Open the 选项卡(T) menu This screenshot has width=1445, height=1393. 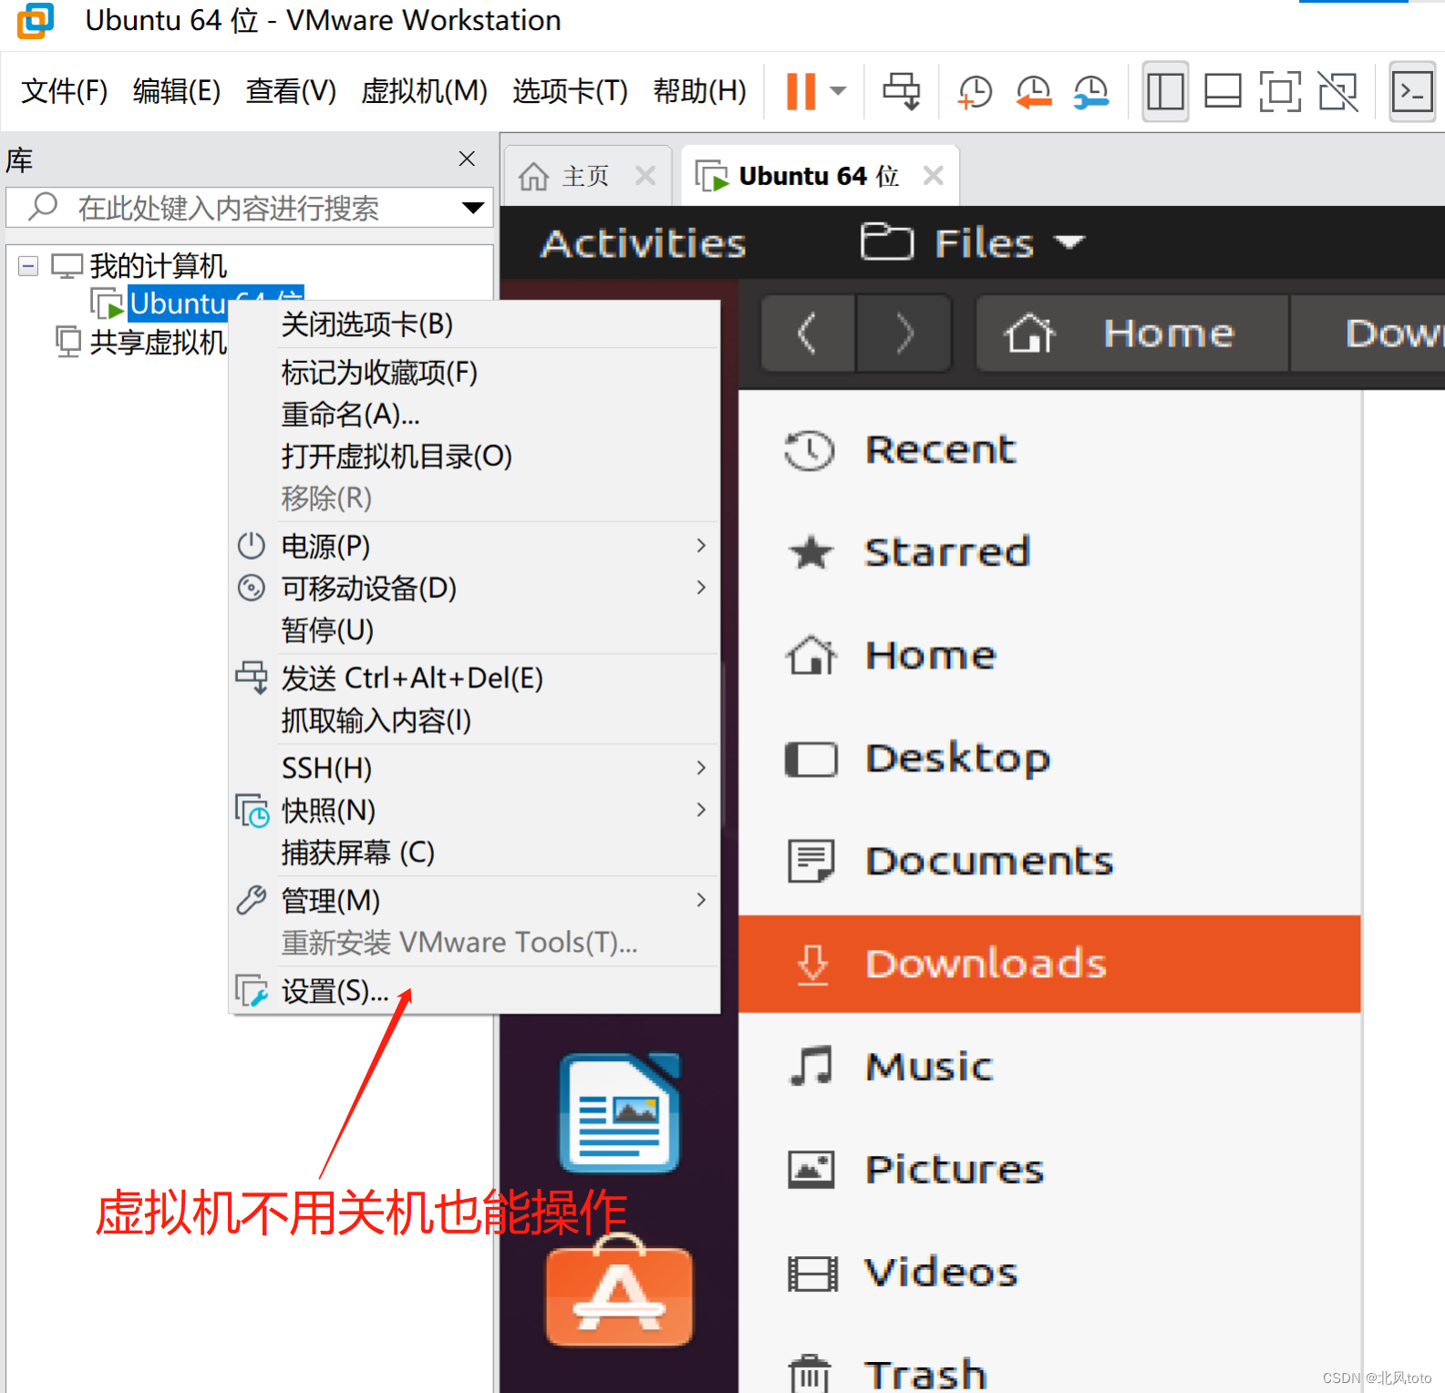570,91
